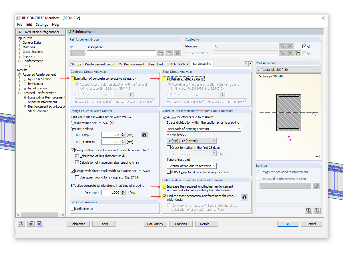Screen dimensions: 343x257
Task: Toggle design with direct crack width calculation 7.3.4
Action: coord(73,171)
